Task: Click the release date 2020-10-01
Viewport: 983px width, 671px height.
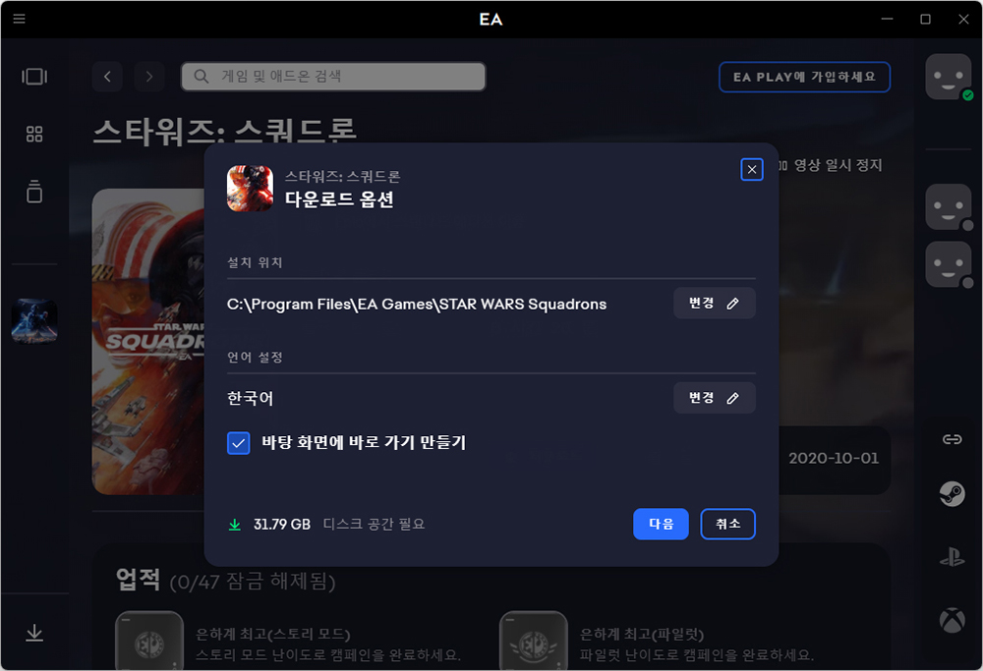Action: tap(834, 458)
